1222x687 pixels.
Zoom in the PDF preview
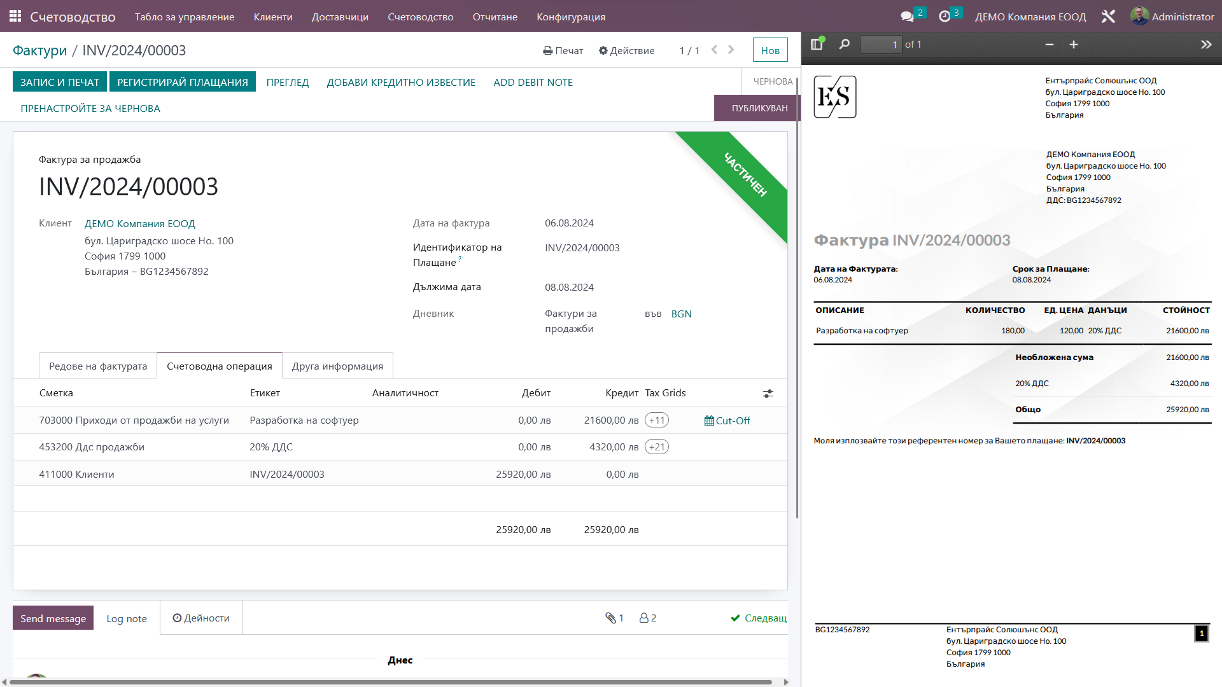click(1074, 45)
